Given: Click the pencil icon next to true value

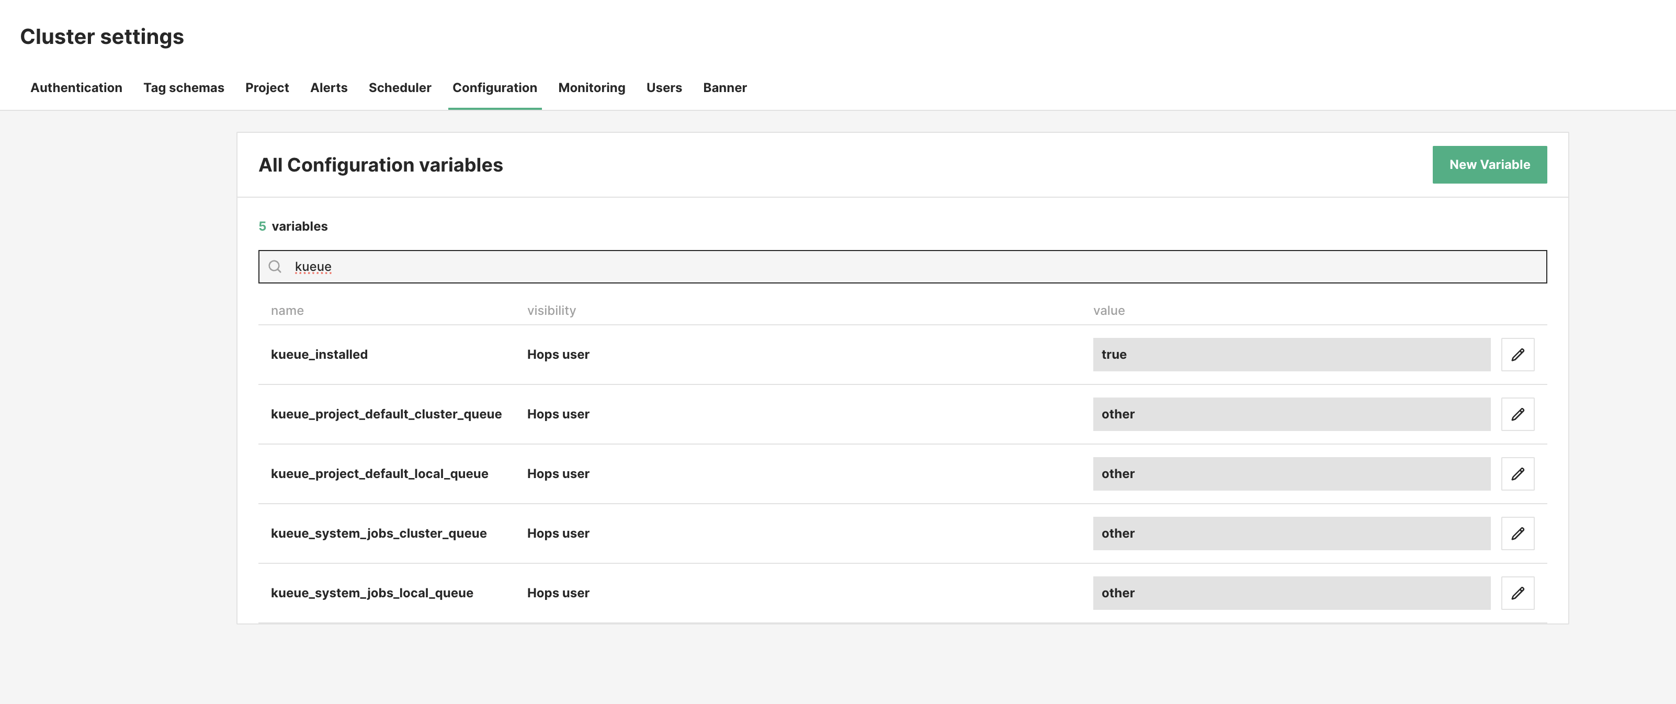Looking at the screenshot, I should (x=1518, y=355).
